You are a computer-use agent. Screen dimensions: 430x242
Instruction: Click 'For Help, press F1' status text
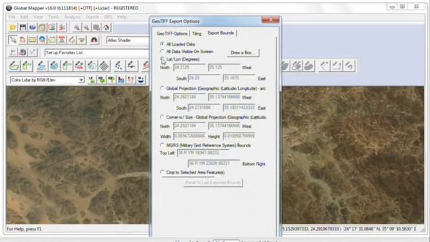point(24,229)
